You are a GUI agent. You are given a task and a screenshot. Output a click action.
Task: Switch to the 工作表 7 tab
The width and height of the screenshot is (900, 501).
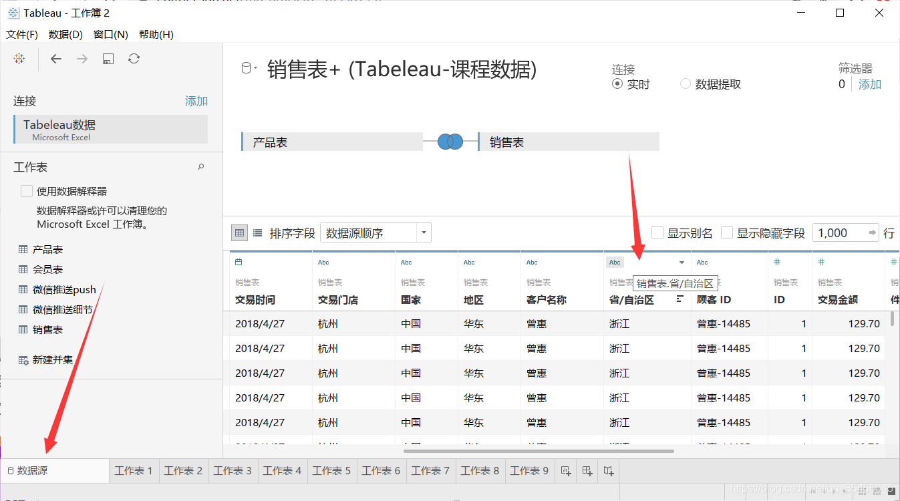tap(430, 471)
